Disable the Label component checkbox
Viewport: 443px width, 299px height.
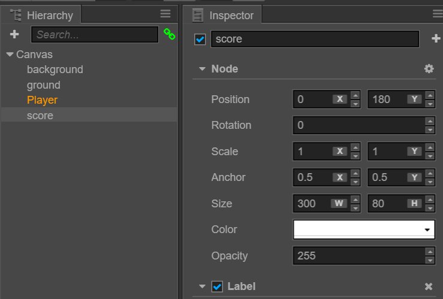pos(218,286)
